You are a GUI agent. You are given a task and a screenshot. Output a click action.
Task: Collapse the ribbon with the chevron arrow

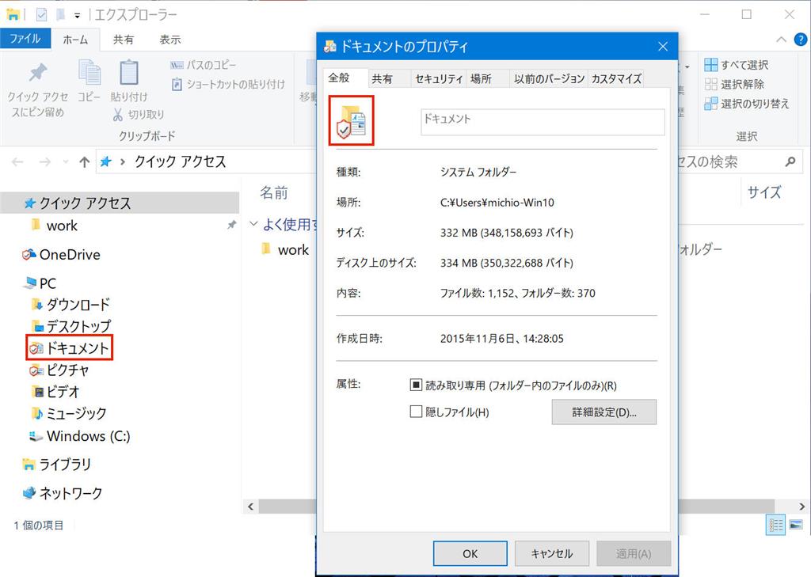coord(781,38)
